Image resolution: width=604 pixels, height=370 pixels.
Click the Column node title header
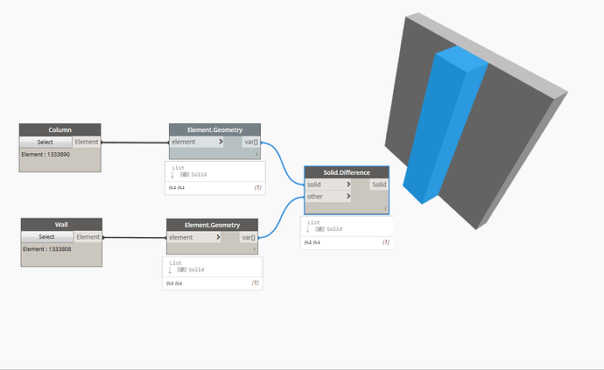tap(60, 129)
